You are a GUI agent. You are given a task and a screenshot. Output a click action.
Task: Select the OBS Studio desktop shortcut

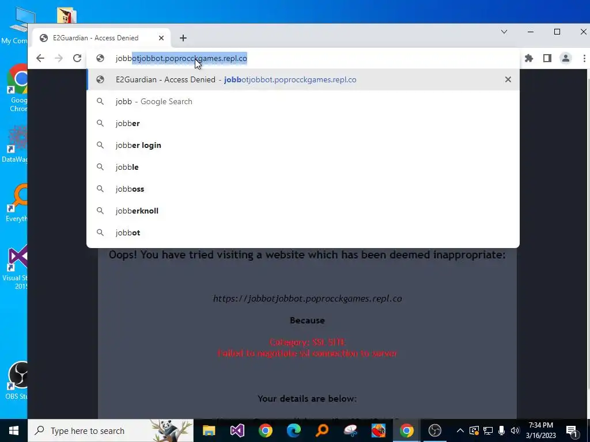(x=16, y=380)
